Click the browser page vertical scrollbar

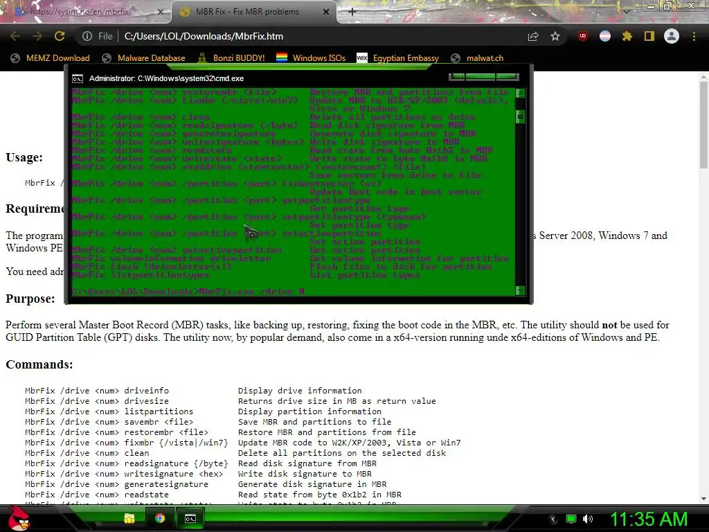pyautogui.click(x=703, y=125)
